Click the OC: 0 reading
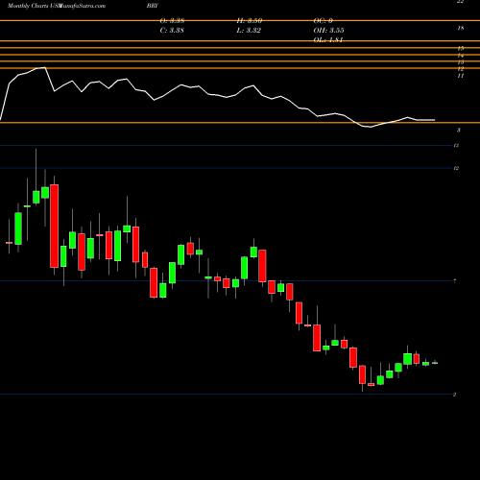The image size is (480, 480). 324,21
